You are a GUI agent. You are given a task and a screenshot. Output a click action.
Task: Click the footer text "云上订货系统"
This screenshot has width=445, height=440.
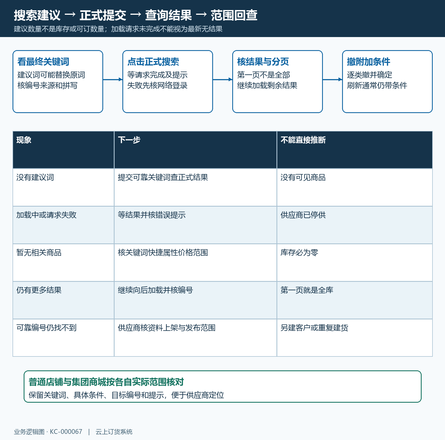pos(114,432)
